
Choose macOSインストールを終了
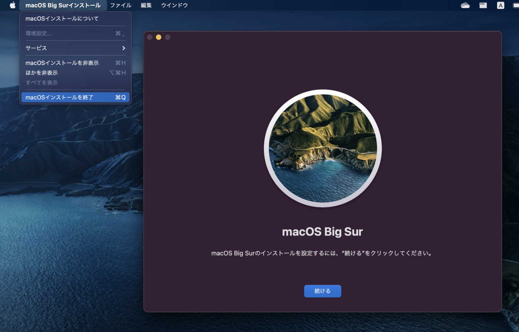click(75, 97)
